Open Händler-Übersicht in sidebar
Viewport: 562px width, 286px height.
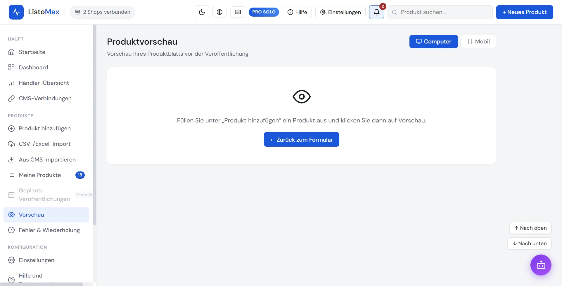[x=46, y=83]
